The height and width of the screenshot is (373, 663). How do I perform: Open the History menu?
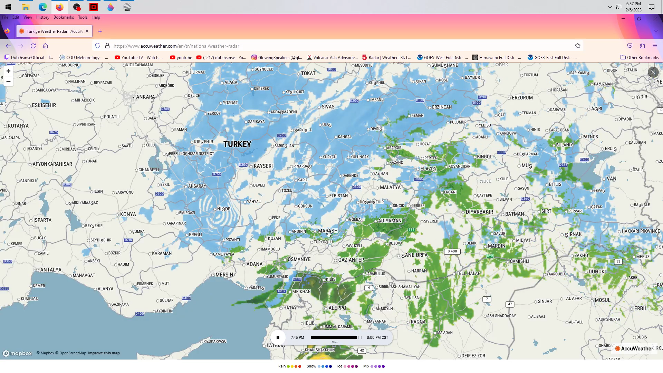43,17
